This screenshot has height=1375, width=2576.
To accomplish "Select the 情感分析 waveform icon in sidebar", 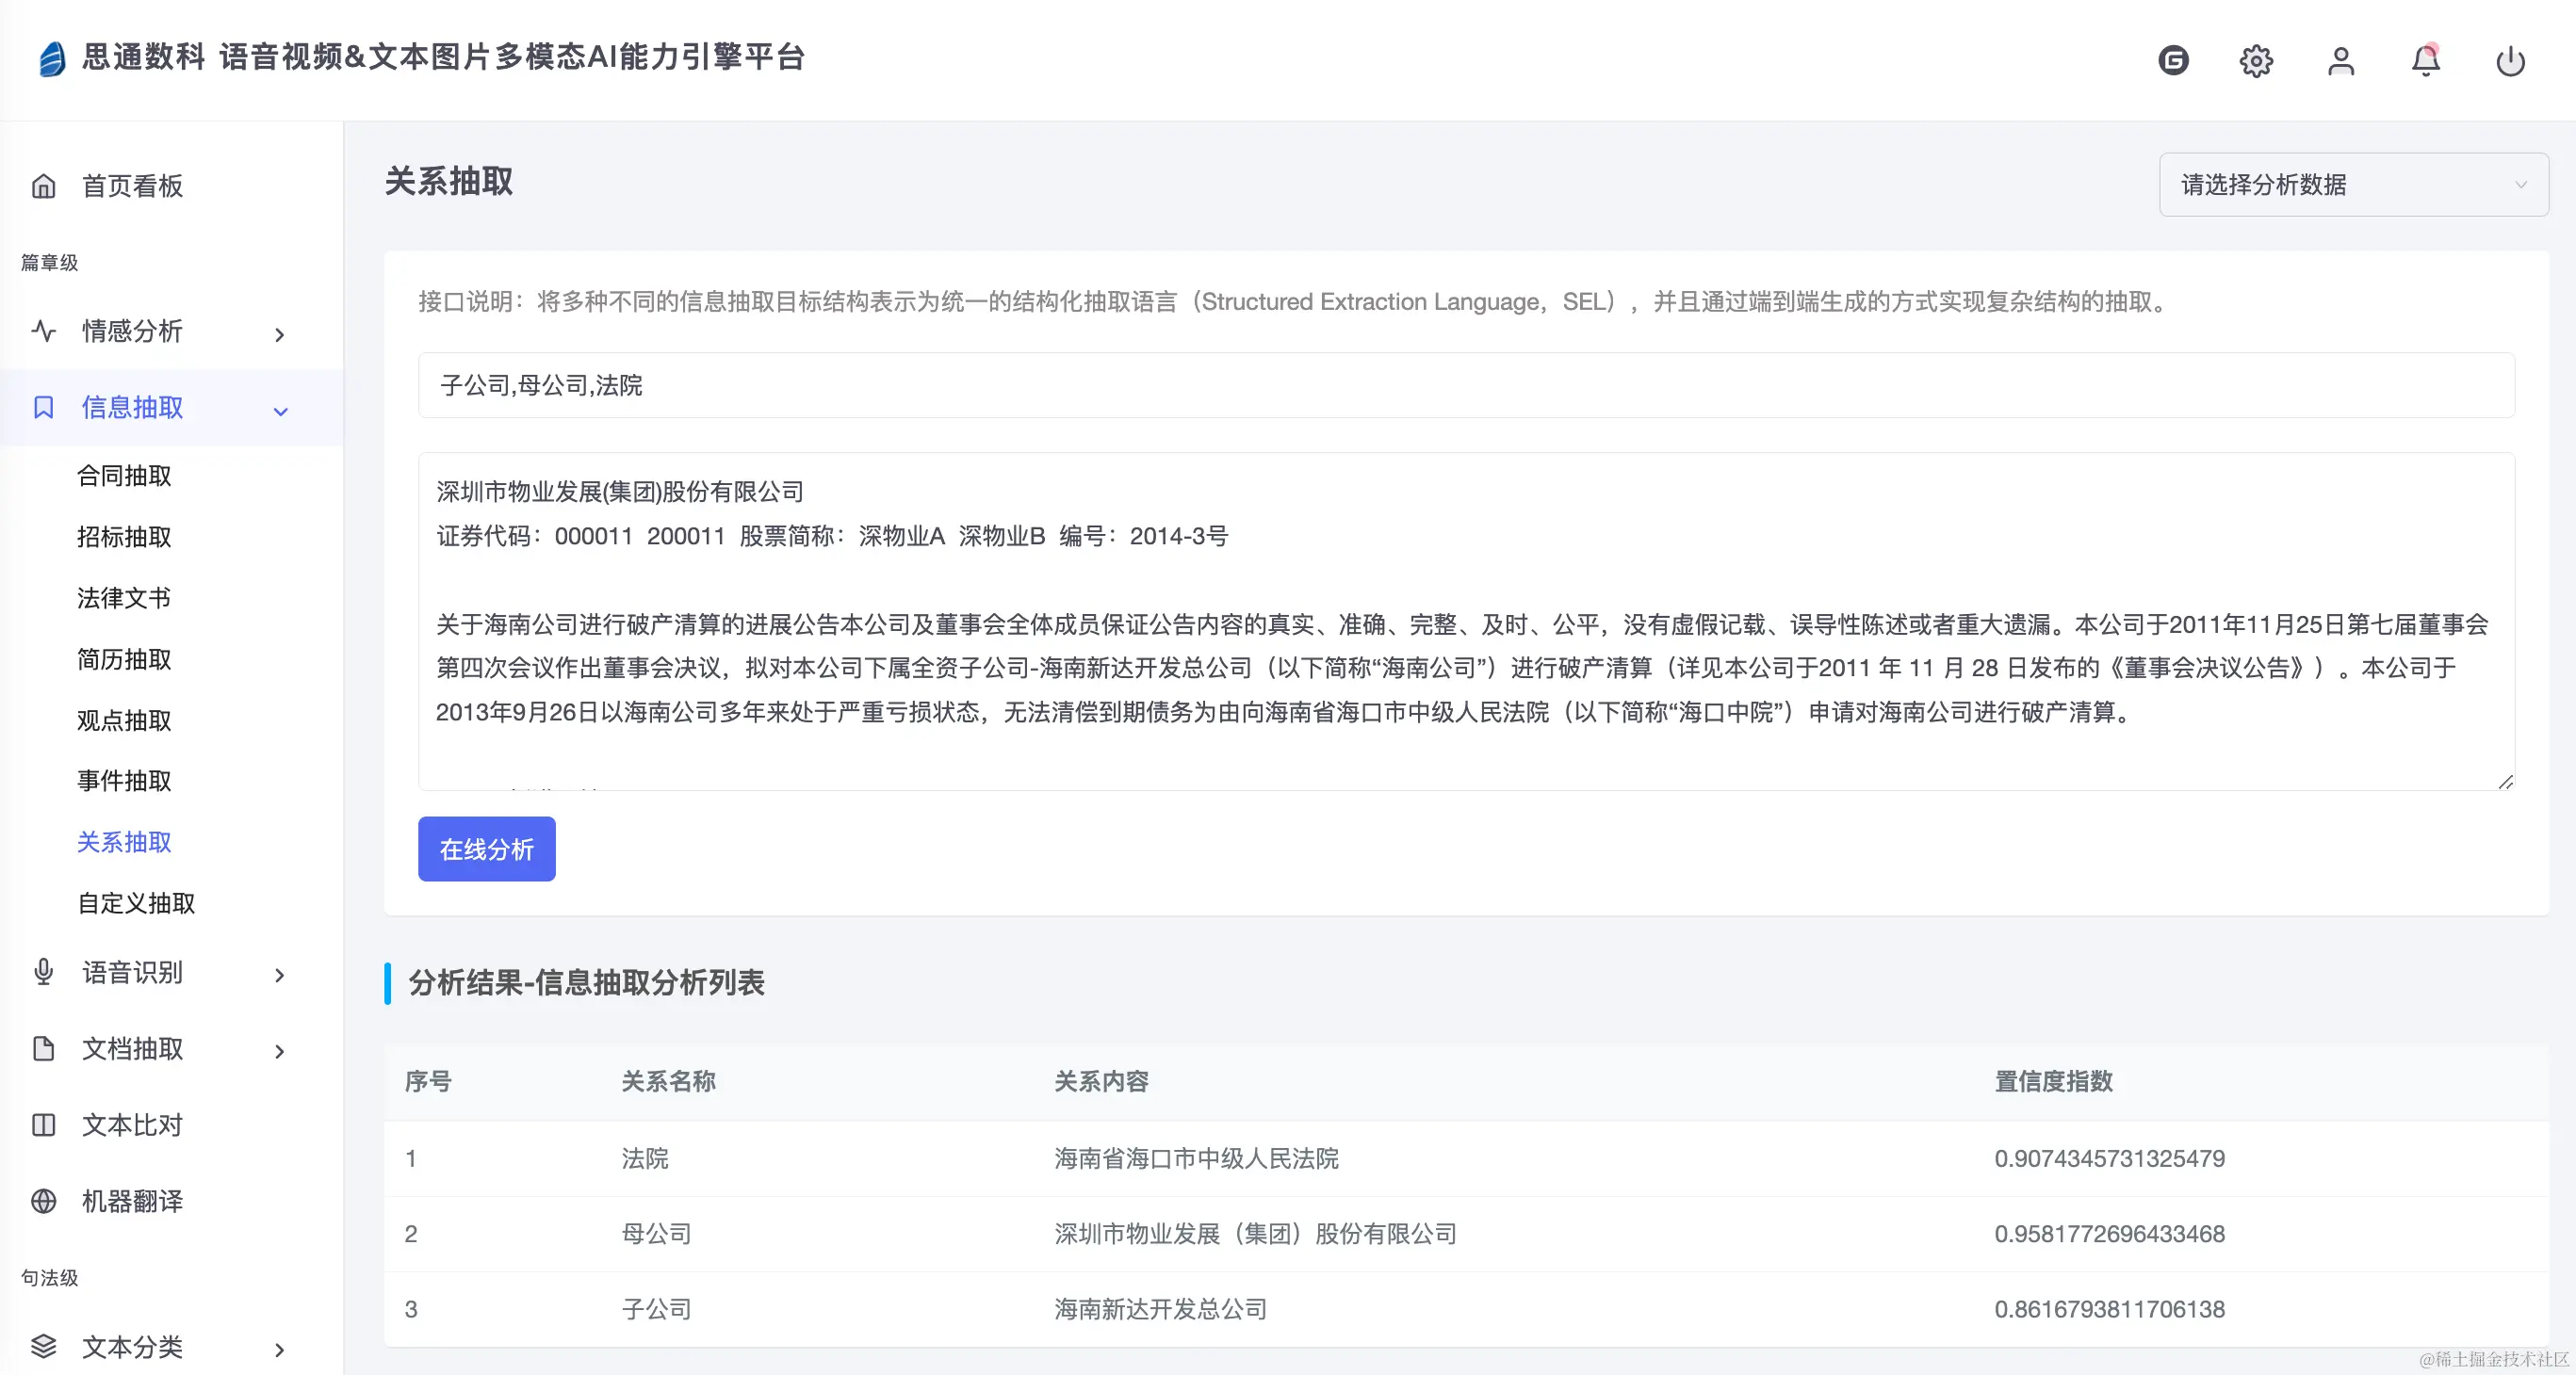I will (44, 332).
